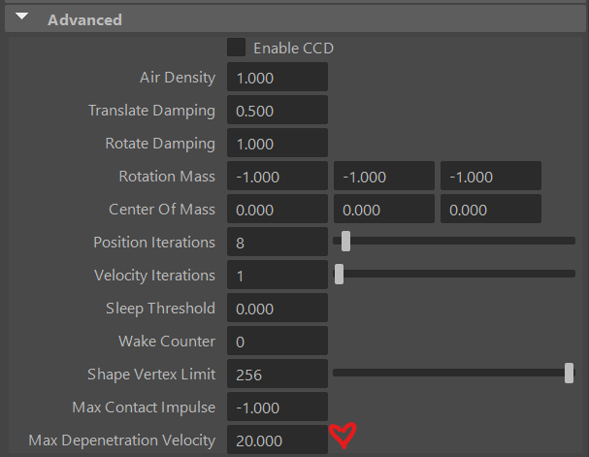Click the third Rotation Mass field
This screenshot has width=589, height=457.
point(491,177)
